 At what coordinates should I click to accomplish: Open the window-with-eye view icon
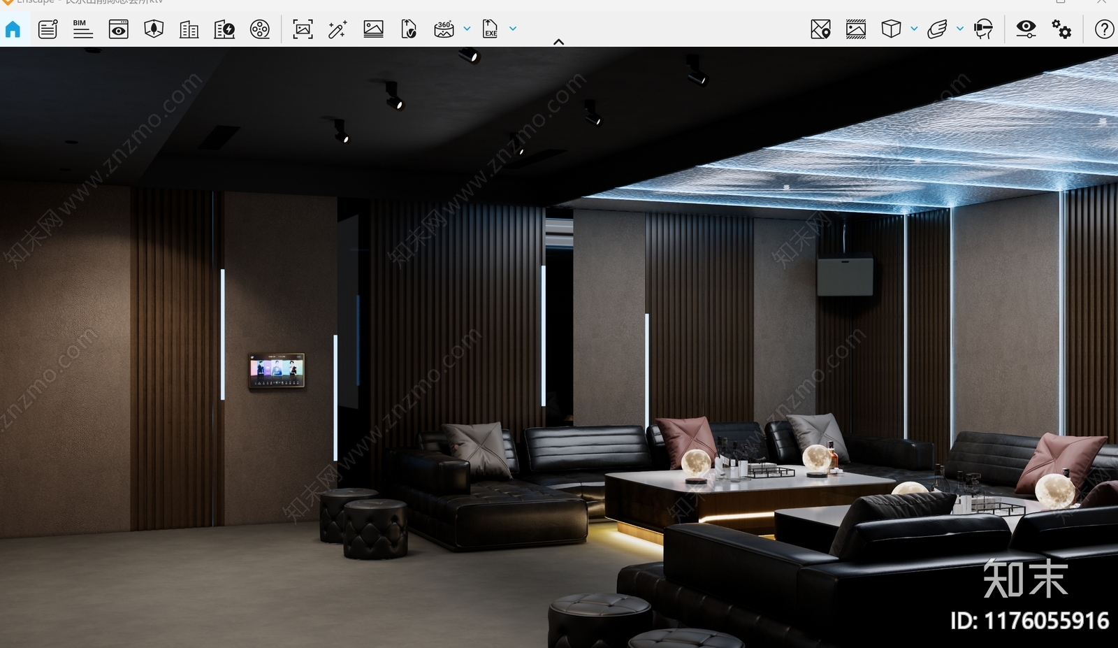(119, 29)
